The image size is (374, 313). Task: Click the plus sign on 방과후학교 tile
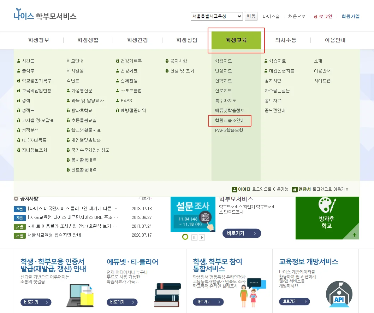[x=354, y=235]
